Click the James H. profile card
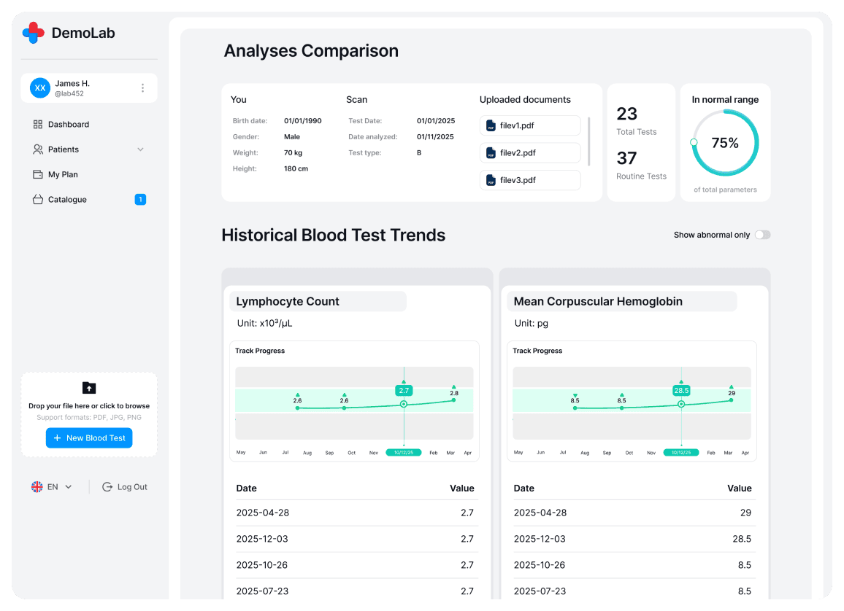Screen dimensions: 844x611 coord(89,88)
